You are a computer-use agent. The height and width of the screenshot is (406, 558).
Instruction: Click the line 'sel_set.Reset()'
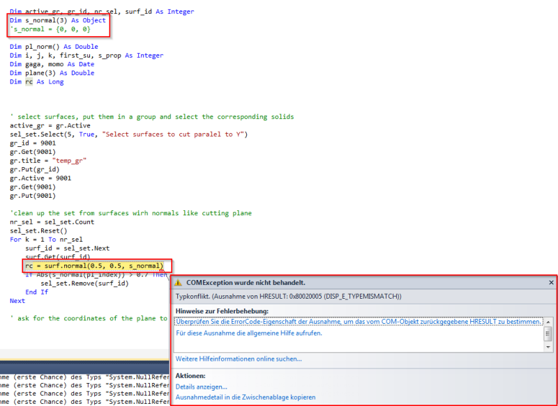[38, 231]
